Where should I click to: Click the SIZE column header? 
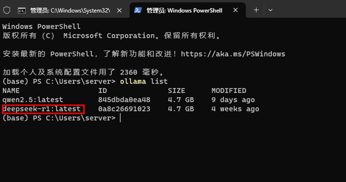tap(176, 91)
